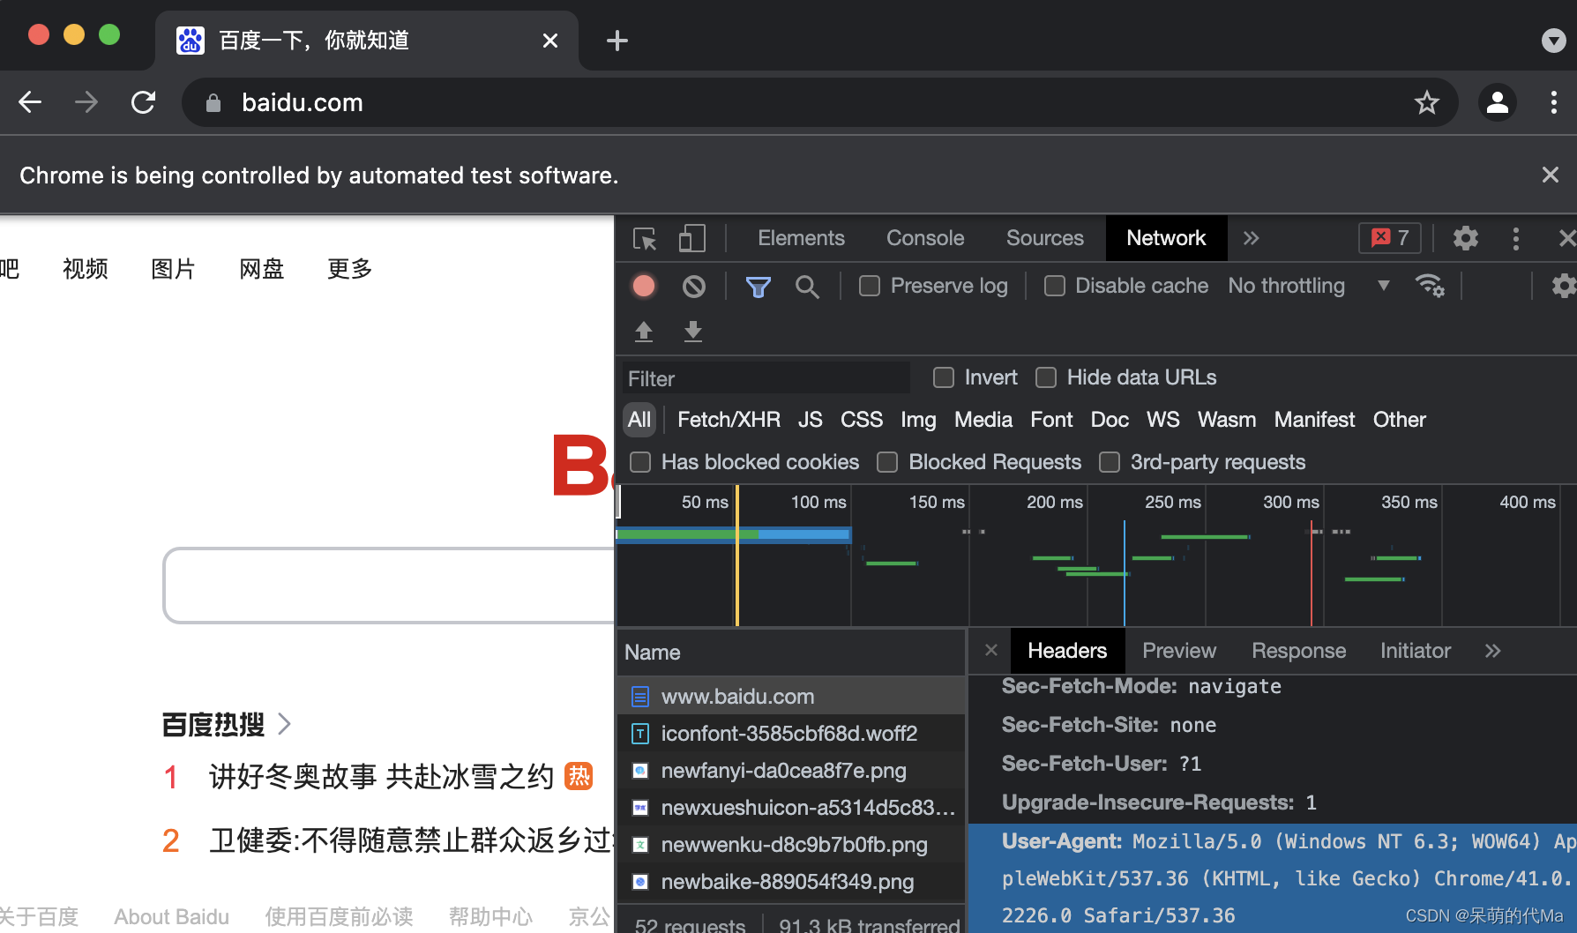Import HAR file upload arrow

(644, 332)
